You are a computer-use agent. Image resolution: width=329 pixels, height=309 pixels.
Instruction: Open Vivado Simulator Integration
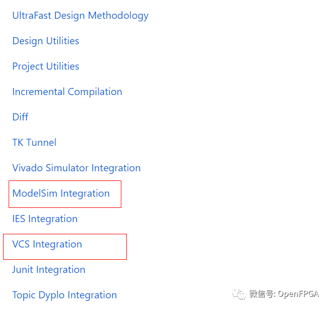tap(76, 168)
